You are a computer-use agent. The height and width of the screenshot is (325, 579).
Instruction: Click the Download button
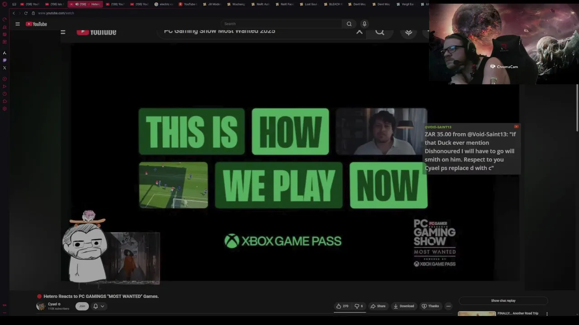coord(403,306)
